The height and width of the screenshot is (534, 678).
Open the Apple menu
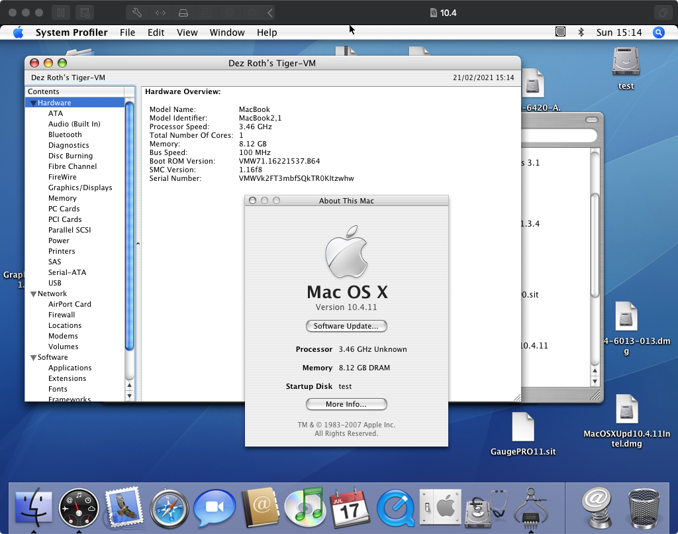pyautogui.click(x=18, y=32)
